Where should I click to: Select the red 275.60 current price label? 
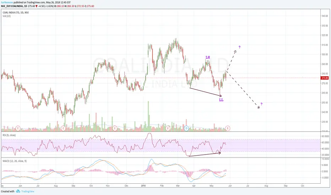click(x=325, y=78)
